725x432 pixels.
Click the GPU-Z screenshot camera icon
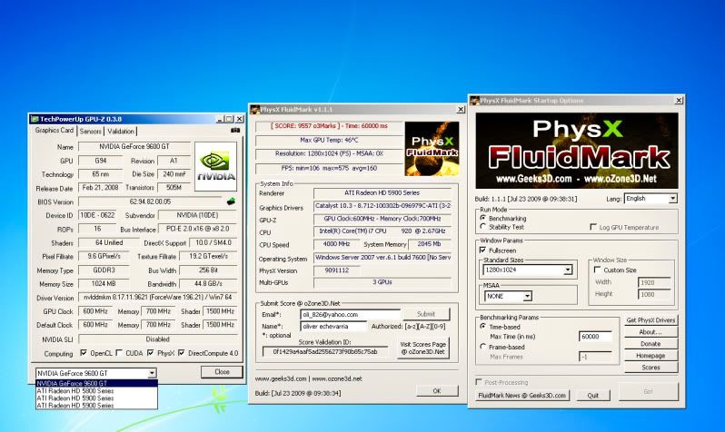(x=236, y=131)
